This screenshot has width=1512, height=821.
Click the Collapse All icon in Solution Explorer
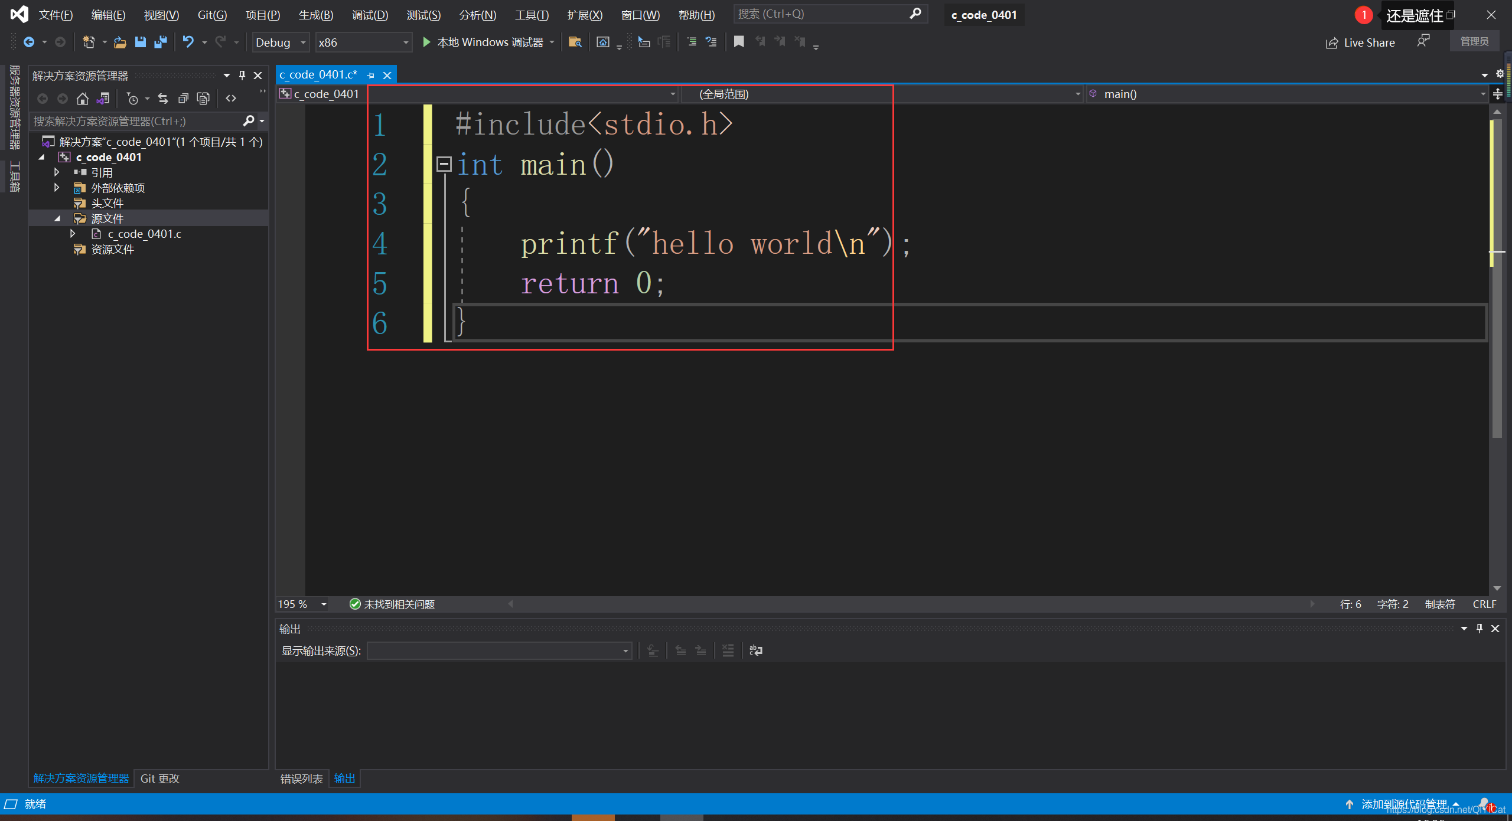[183, 99]
